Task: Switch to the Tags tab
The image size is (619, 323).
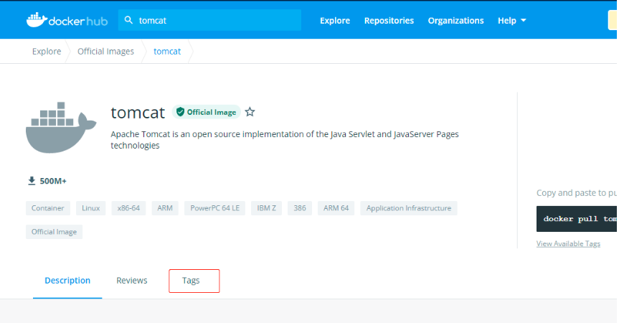Action: 194,281
